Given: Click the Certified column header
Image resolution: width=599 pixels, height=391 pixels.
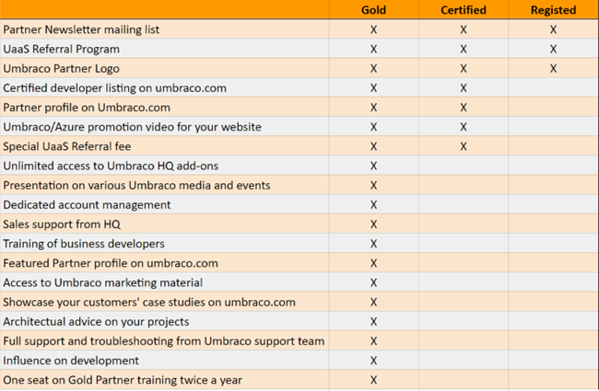Looking at the screenshot, I should (x=464, y=10).
